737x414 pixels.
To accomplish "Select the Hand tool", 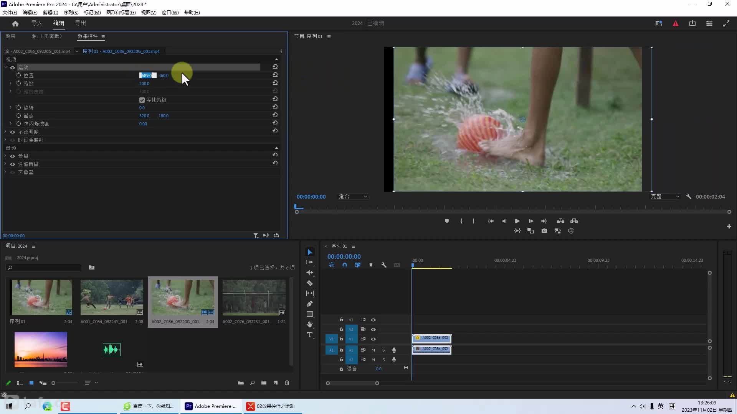I will click(310, 324).
